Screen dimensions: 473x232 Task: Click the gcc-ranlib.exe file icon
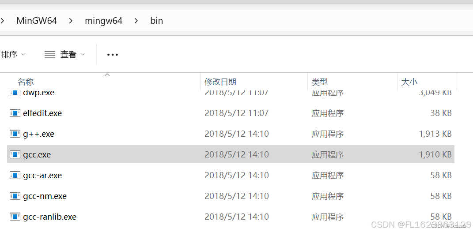coord(15,217)
